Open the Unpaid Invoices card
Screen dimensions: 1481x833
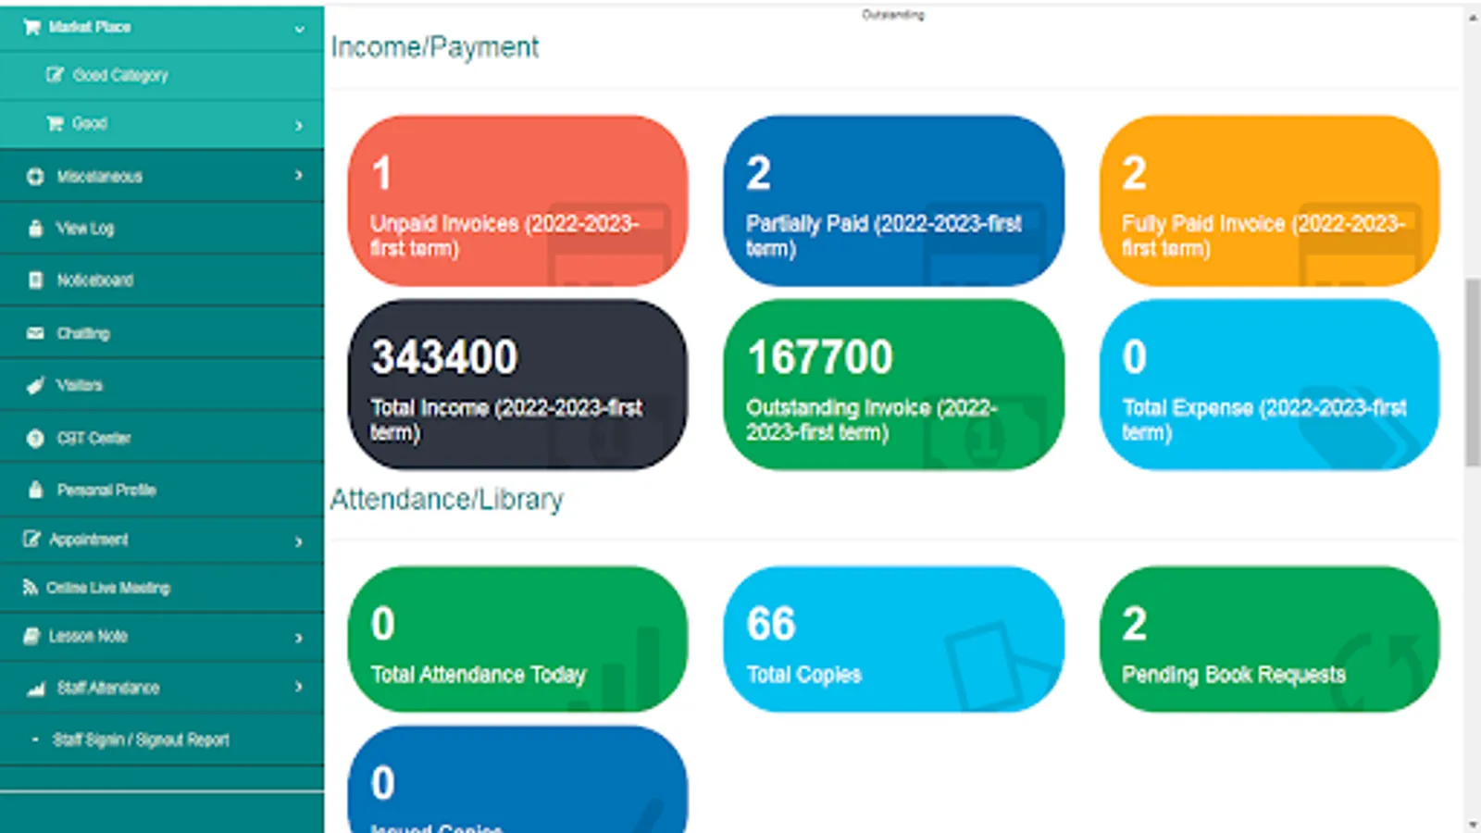click(x=517, y=200)
